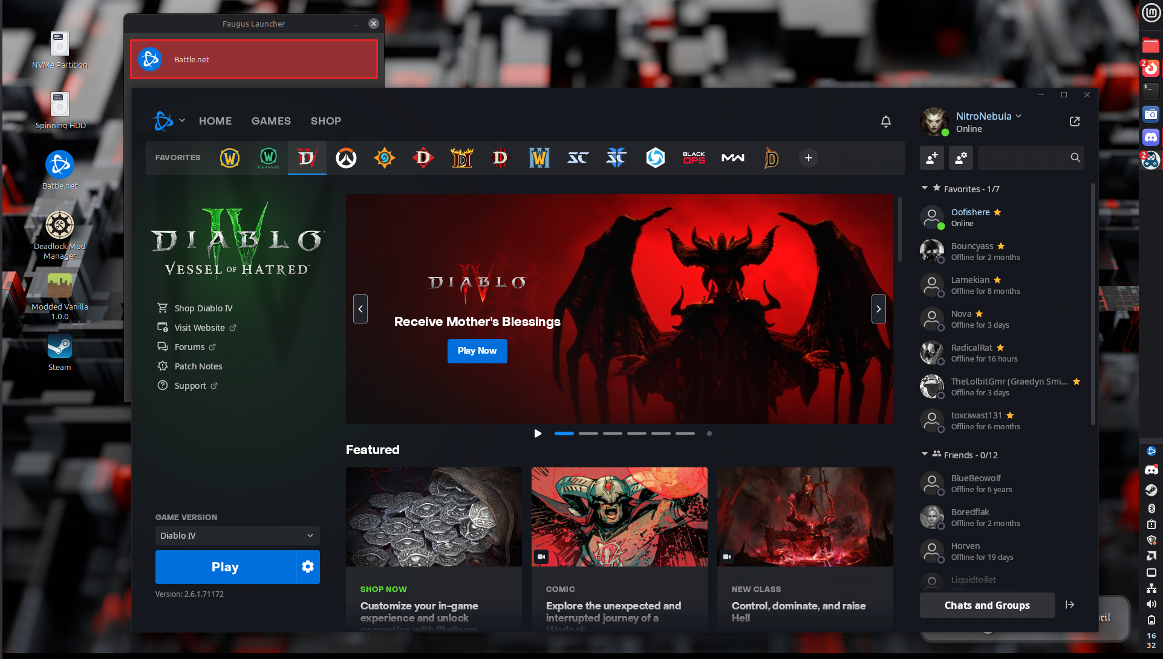Image resolution: width=1163 pixels, height=659 pixels.
Task: Click the Add Friend icon button
Action: pos(931,158)
